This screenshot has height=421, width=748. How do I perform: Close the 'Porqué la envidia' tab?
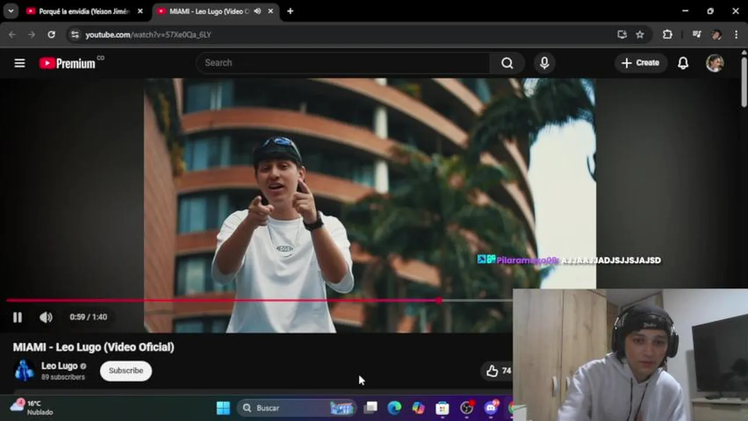tap(140, 11)
